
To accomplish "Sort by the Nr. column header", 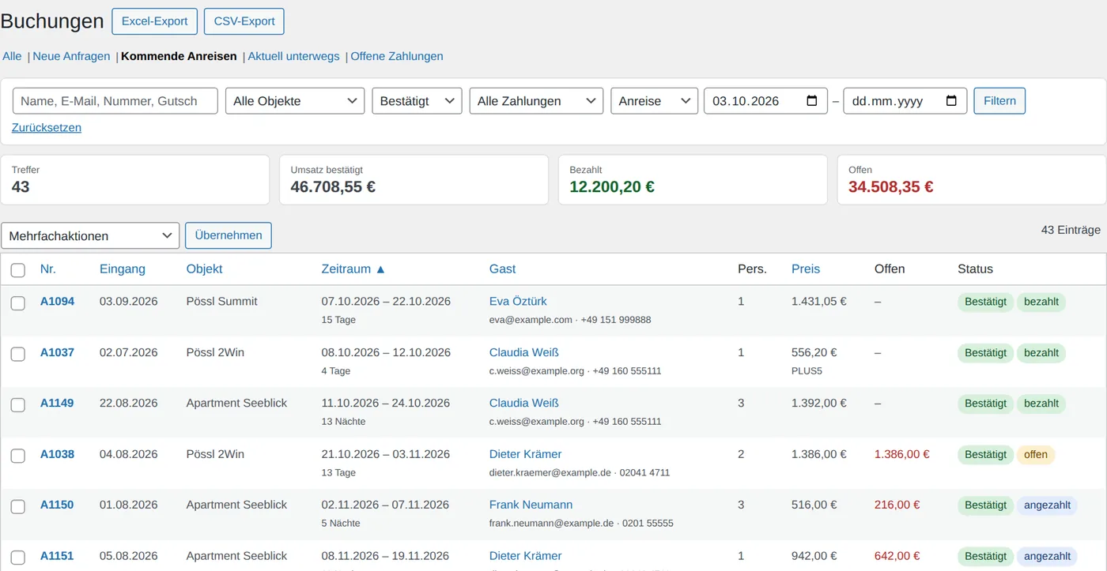I will pos(48,269).
